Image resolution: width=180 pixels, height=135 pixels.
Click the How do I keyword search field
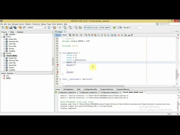(134, 28)
